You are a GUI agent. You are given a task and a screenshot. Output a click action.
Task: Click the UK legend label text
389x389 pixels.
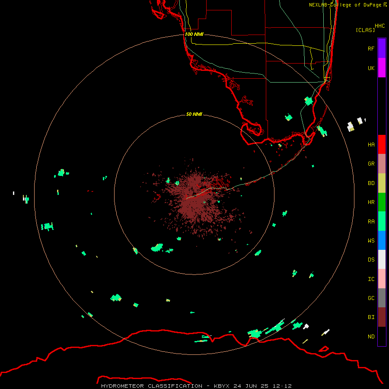(x=371, y=68)
